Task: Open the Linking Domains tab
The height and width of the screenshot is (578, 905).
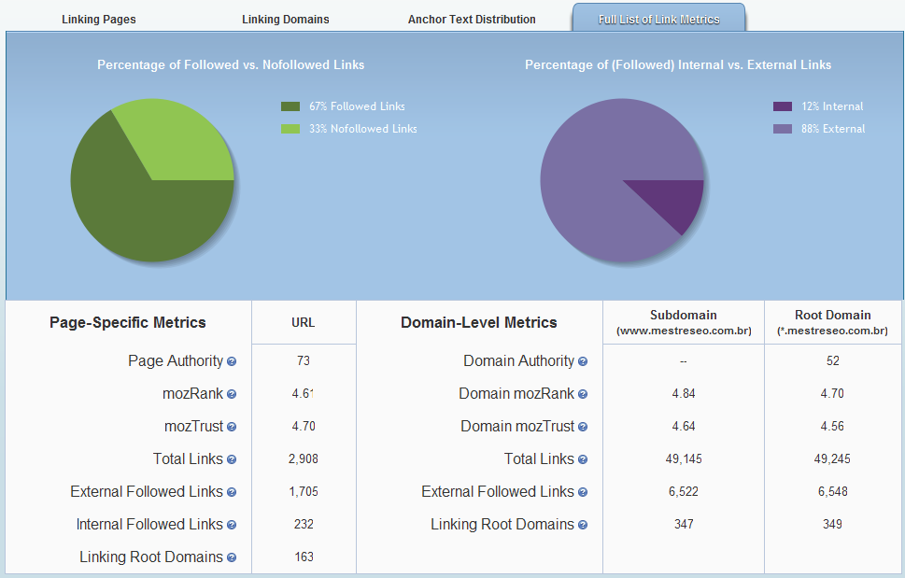Action: coord(285,20)
